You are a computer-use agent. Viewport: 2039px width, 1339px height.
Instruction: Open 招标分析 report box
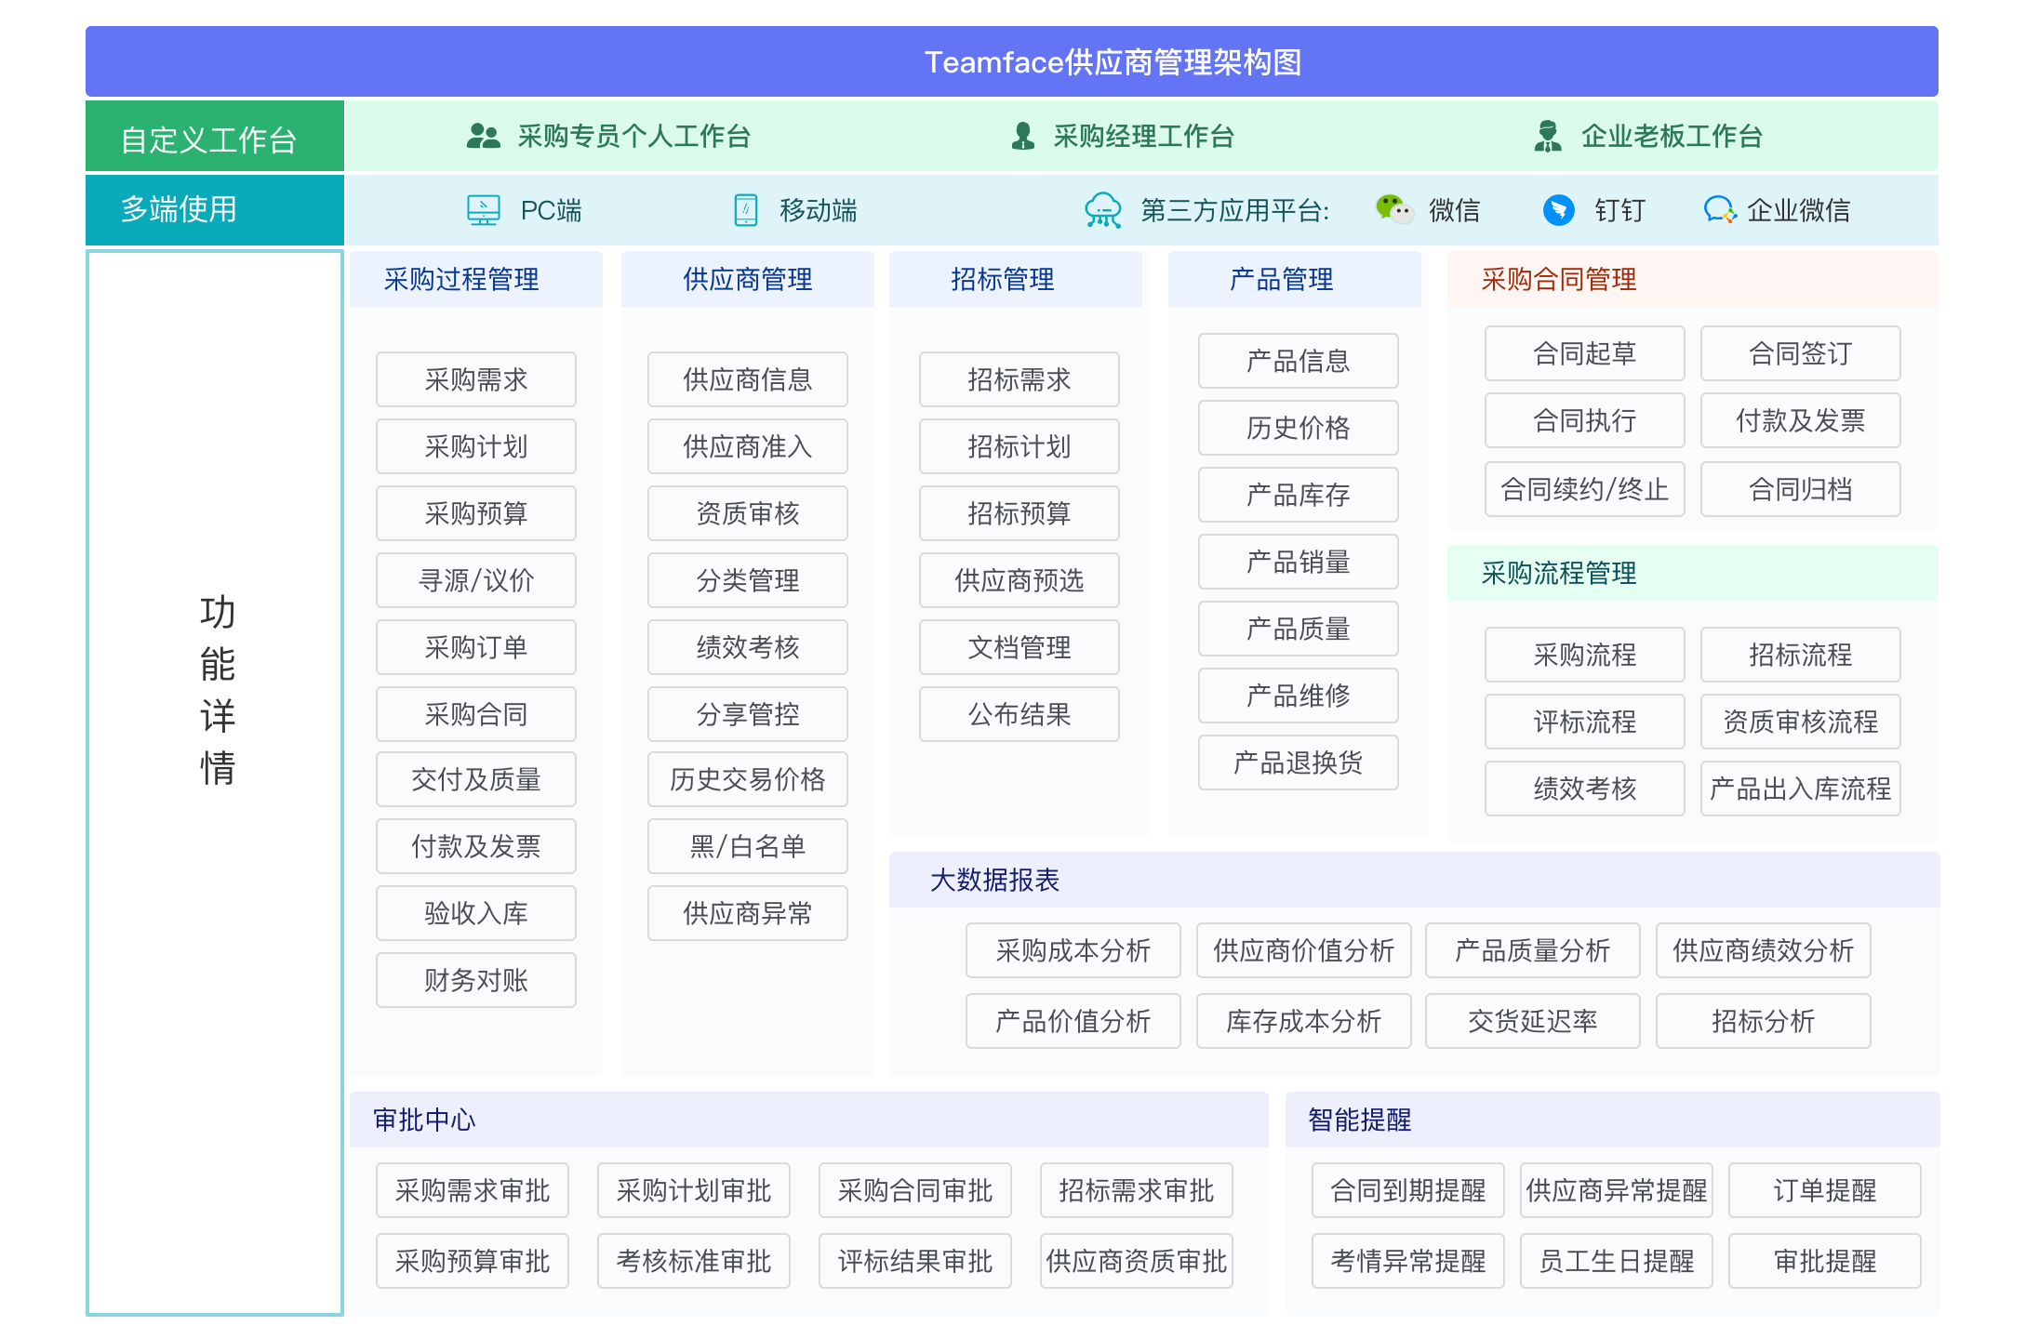click(x=1764, y=1021)
